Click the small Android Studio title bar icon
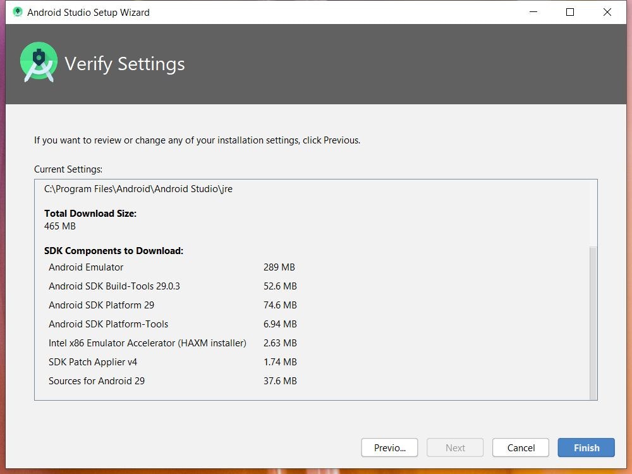632x474 pixels. pyautogui.click(x=17, y=12)
